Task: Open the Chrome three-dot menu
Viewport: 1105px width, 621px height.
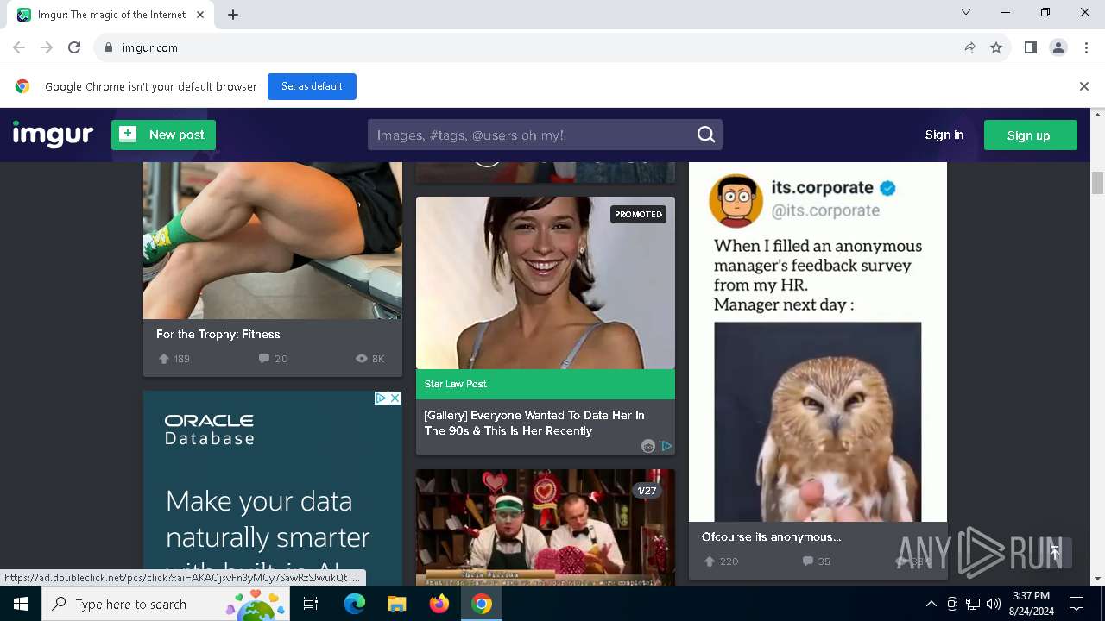Action: [x=1086, y=47]
